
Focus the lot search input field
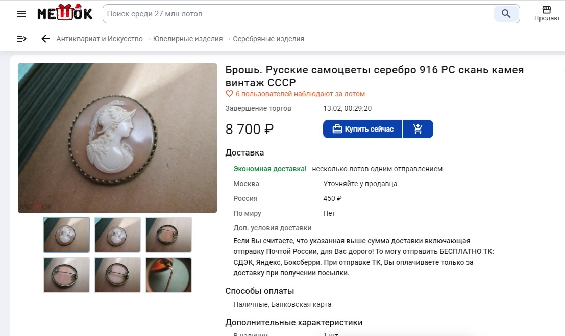pyautogui.click(x=299, y=14)
